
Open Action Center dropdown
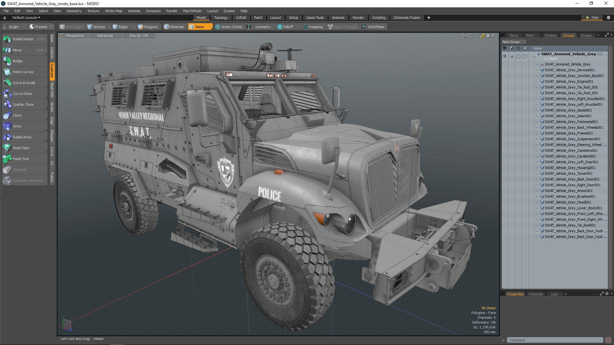(229, 27)
